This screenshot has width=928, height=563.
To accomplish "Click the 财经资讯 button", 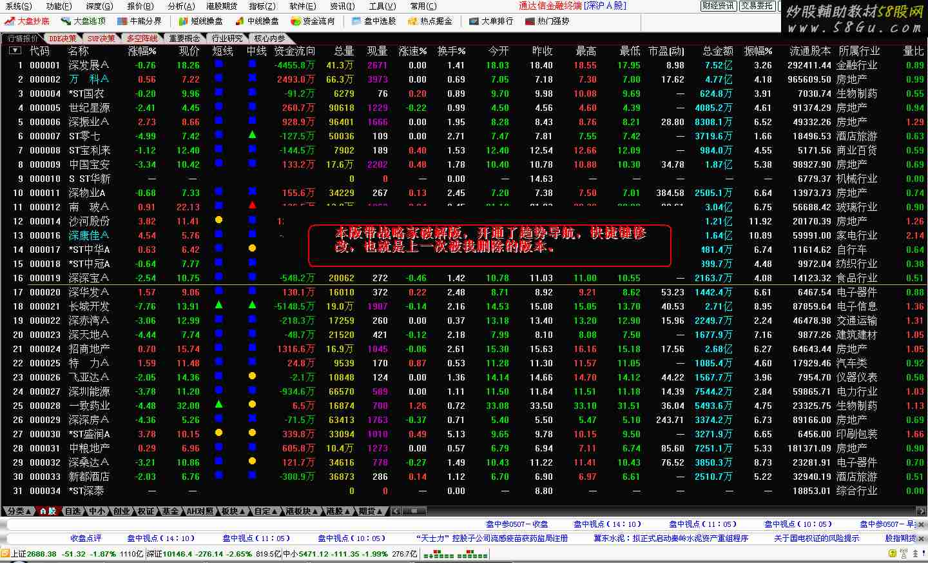I will pyautogui.click(x=718, y=6).
